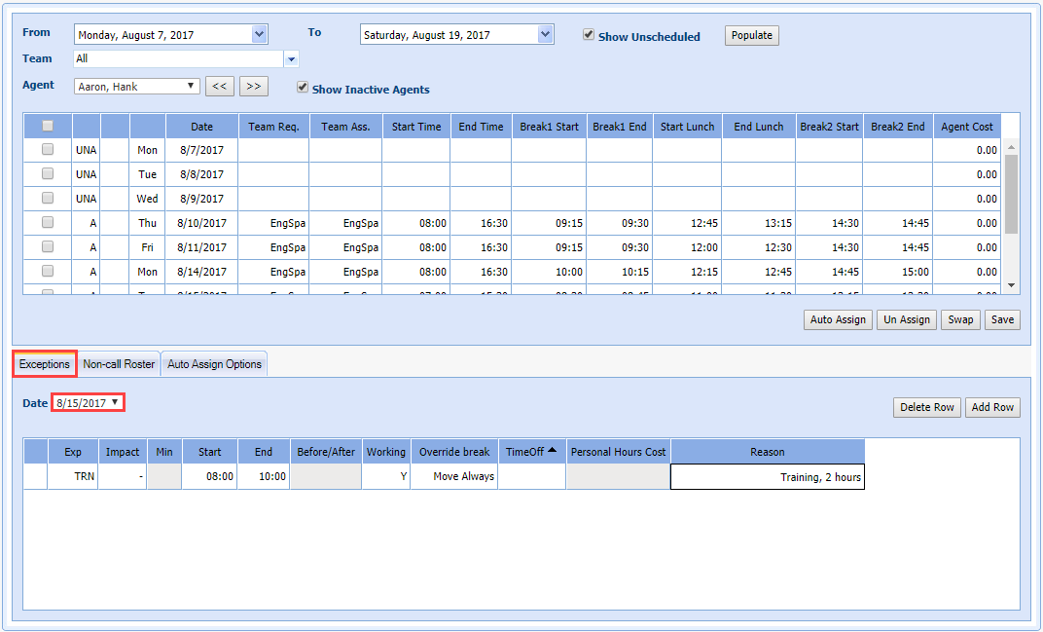Image resolution: width=1043 pixels, height=632 pixels.
Task: Open the From date dropdown
Action: click(259, 34)
